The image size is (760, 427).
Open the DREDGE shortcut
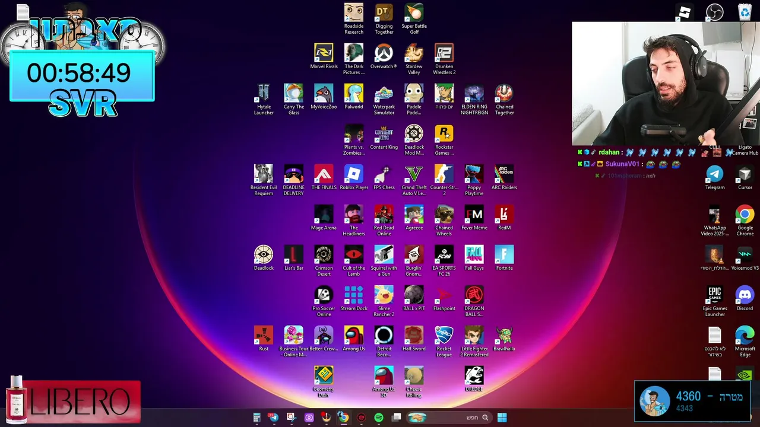pyautogui.click(x=474, y=379)
